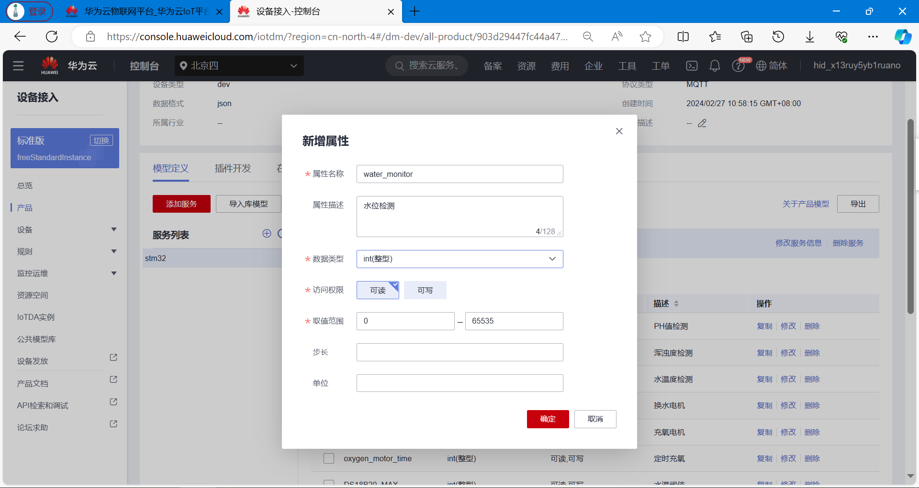Image resolution: width=919 pixels, height=488 pixels.
Task: Open browser essentials heart icon
Action: (841, 36)
